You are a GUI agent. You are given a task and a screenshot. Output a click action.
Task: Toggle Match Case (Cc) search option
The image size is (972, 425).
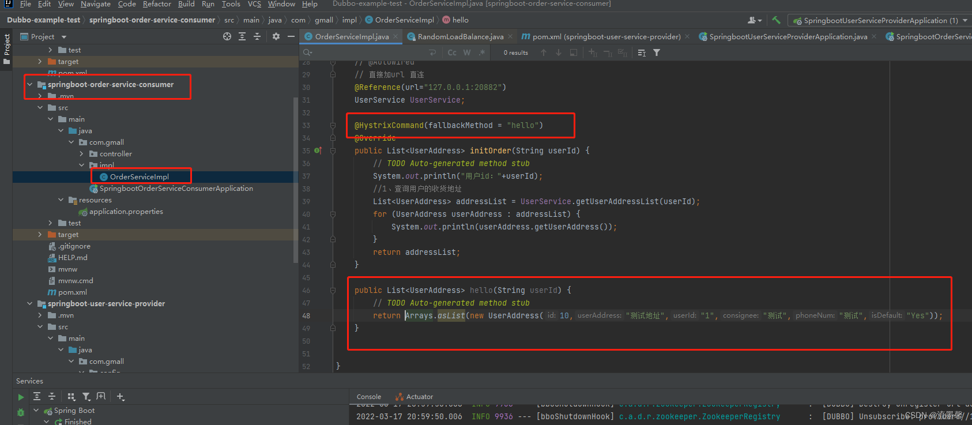452,52
